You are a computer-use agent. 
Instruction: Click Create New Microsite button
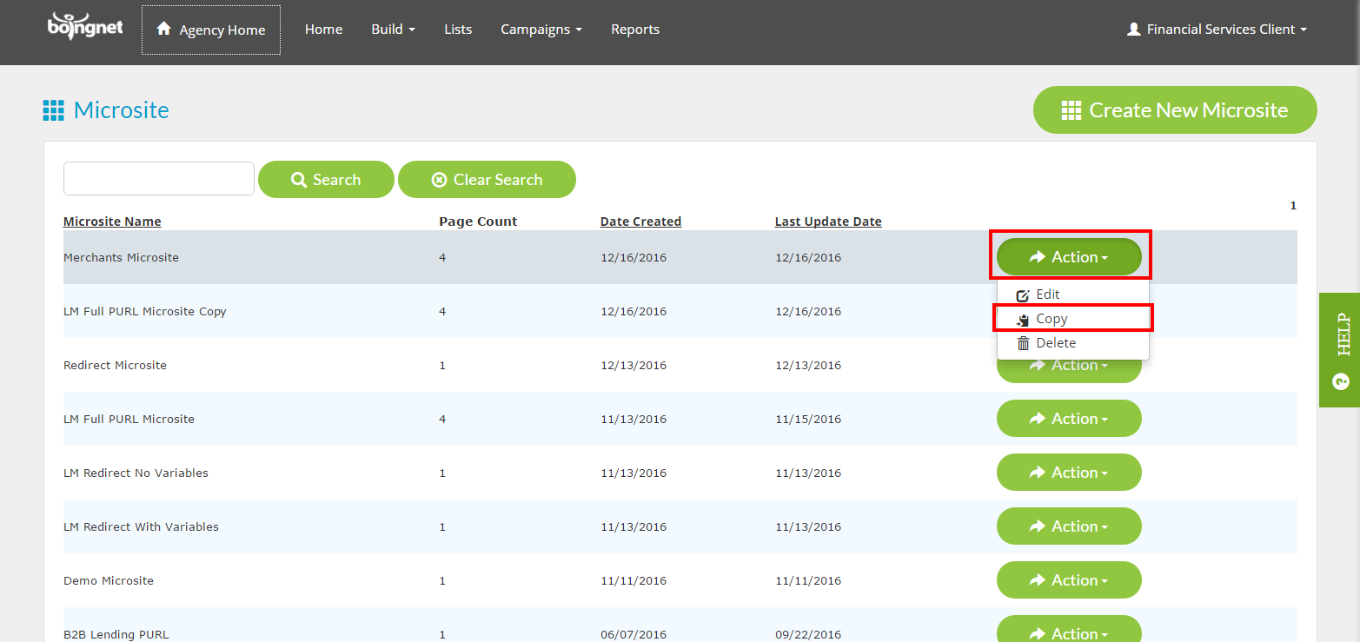pyautogui.click(x=1175, y=110)
